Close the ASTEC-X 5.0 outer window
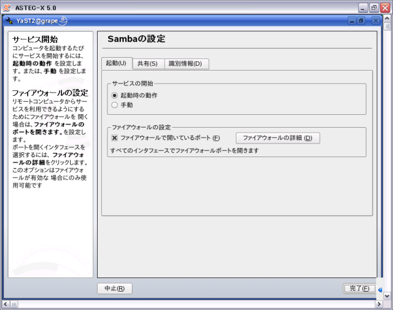The height and width of the screenshot is (310, 393). (385, 7)
